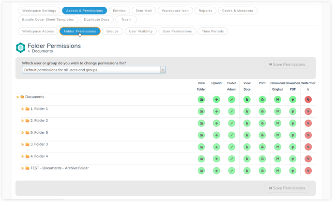Click Print icon for 5. Folder 5
Viewport: 333px width, 202px height.
point(262,135)
